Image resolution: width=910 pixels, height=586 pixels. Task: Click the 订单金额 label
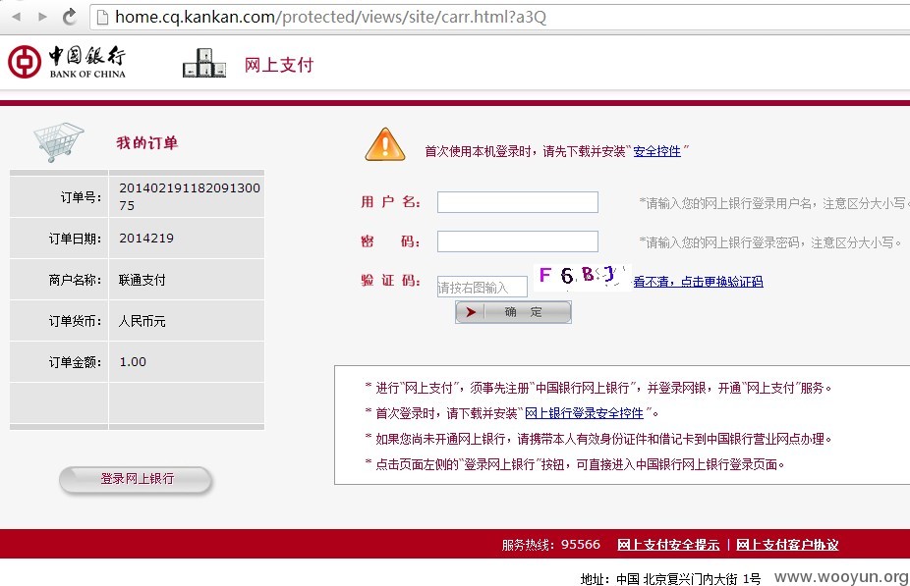click(75, 362)
